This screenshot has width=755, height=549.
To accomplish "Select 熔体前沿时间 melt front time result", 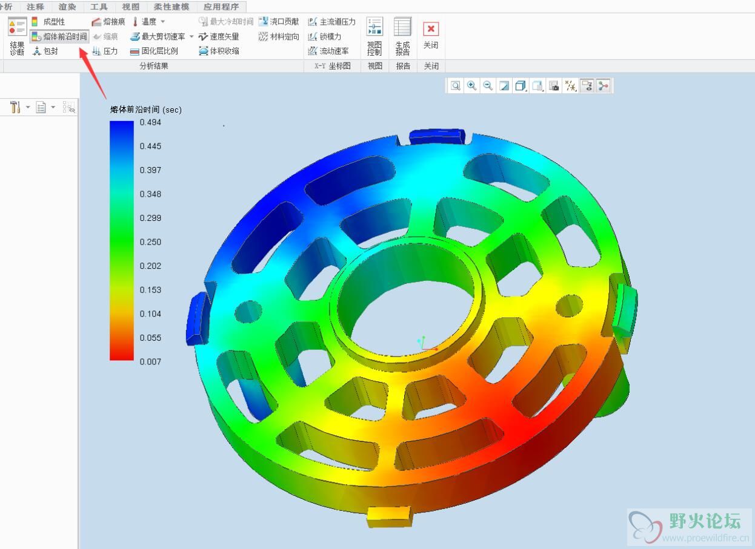I will pyautogui.click(x=59, y=37).
